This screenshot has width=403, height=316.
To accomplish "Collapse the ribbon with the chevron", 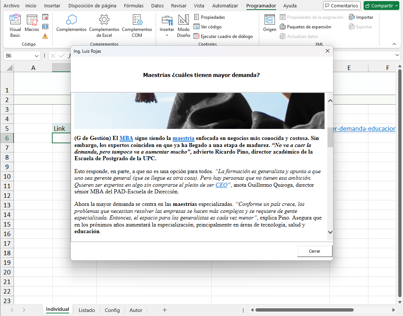I will pos(394,44).
